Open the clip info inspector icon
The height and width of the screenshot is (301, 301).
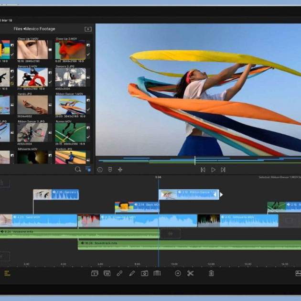tap(100, 170)
